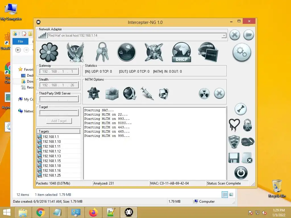Open the settings gears round button
Image resolution: width=291 pixels, height=218 pixels.
[242, 52]
